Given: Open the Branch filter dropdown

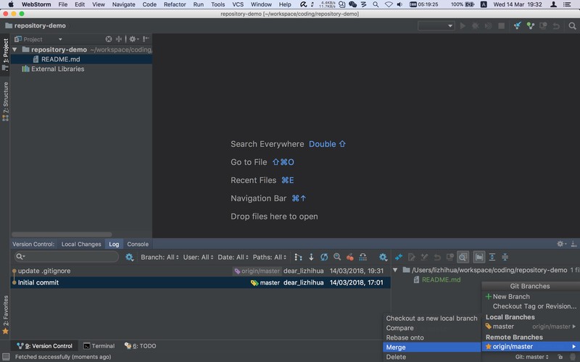Looking at the screenshot, I should (159, 257).
